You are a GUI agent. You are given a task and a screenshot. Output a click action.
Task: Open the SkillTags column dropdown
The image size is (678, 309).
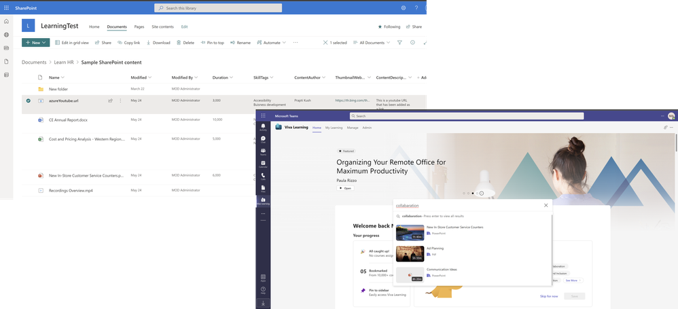264,77
